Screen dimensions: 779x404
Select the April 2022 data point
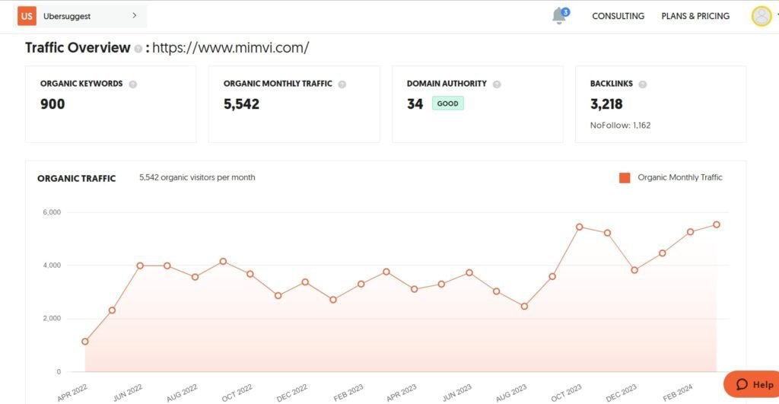coord(85,342)
